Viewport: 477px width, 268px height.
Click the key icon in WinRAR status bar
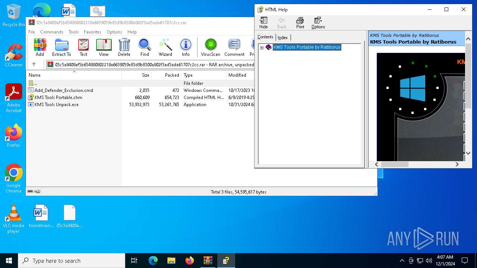tap(37, 191)
